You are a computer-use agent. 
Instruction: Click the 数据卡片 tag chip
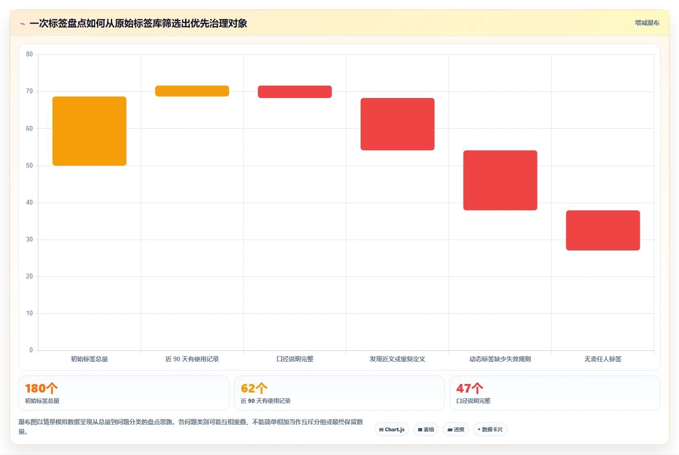tap(490, 429)
